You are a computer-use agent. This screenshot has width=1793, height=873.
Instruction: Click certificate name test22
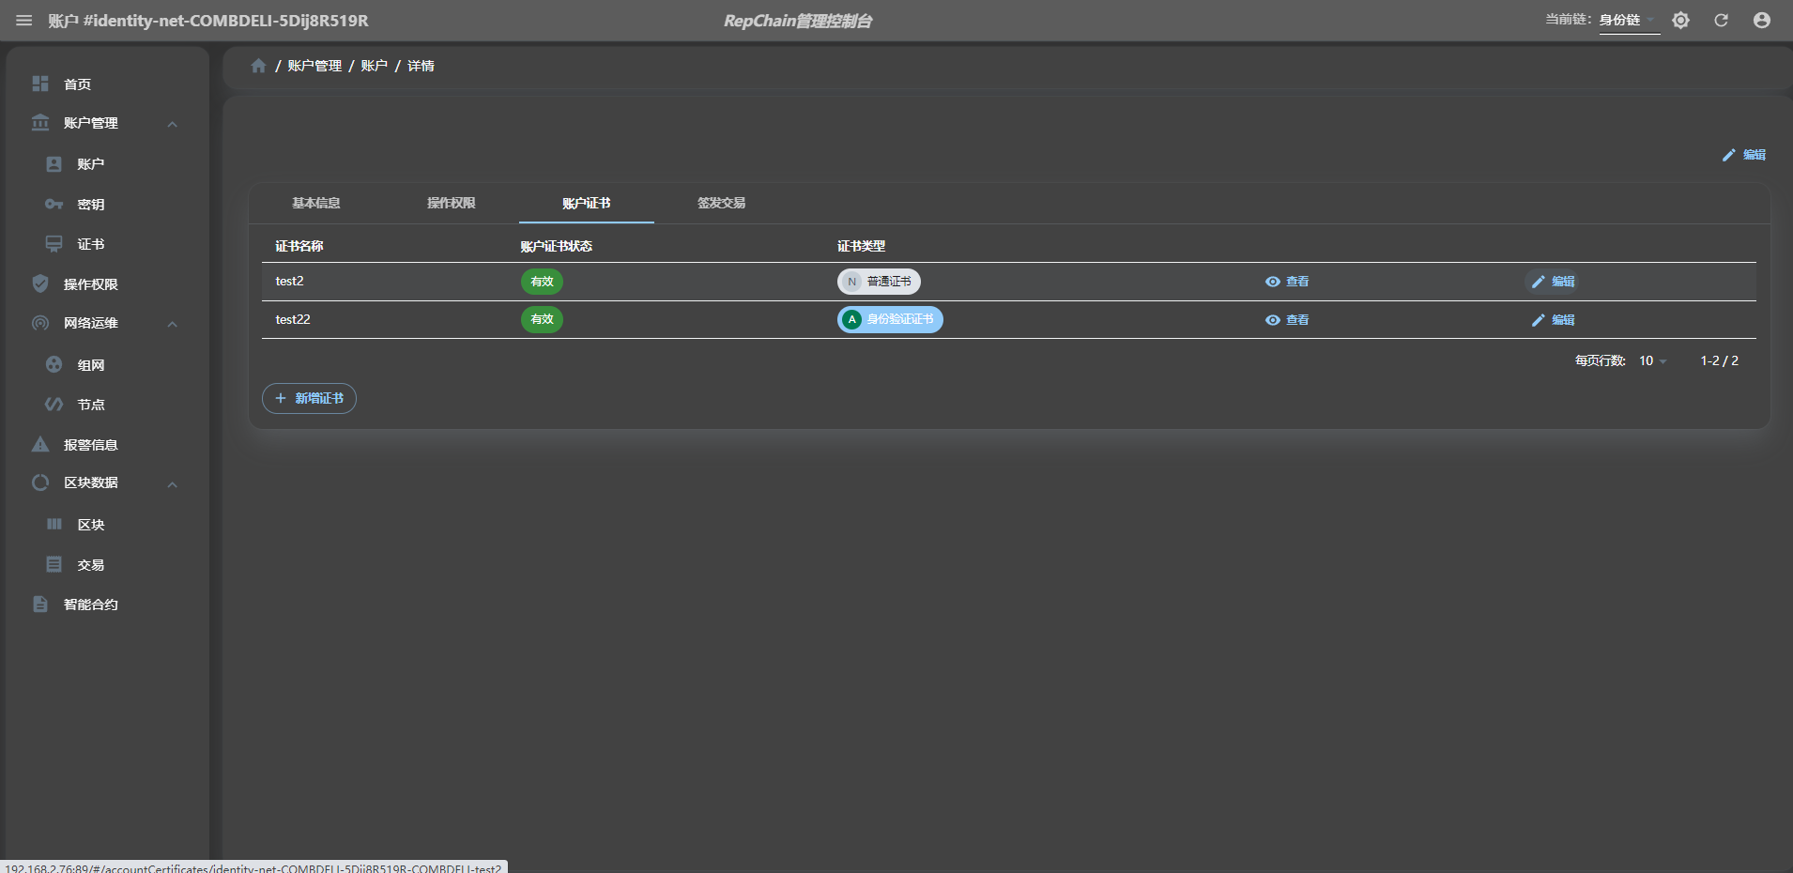point(293,319)
